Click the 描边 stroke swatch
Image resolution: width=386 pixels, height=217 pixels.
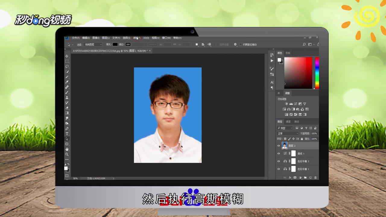128,44
